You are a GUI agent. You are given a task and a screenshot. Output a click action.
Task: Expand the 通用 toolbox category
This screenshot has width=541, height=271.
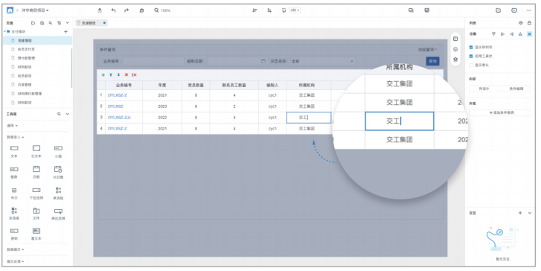[12, 126]
